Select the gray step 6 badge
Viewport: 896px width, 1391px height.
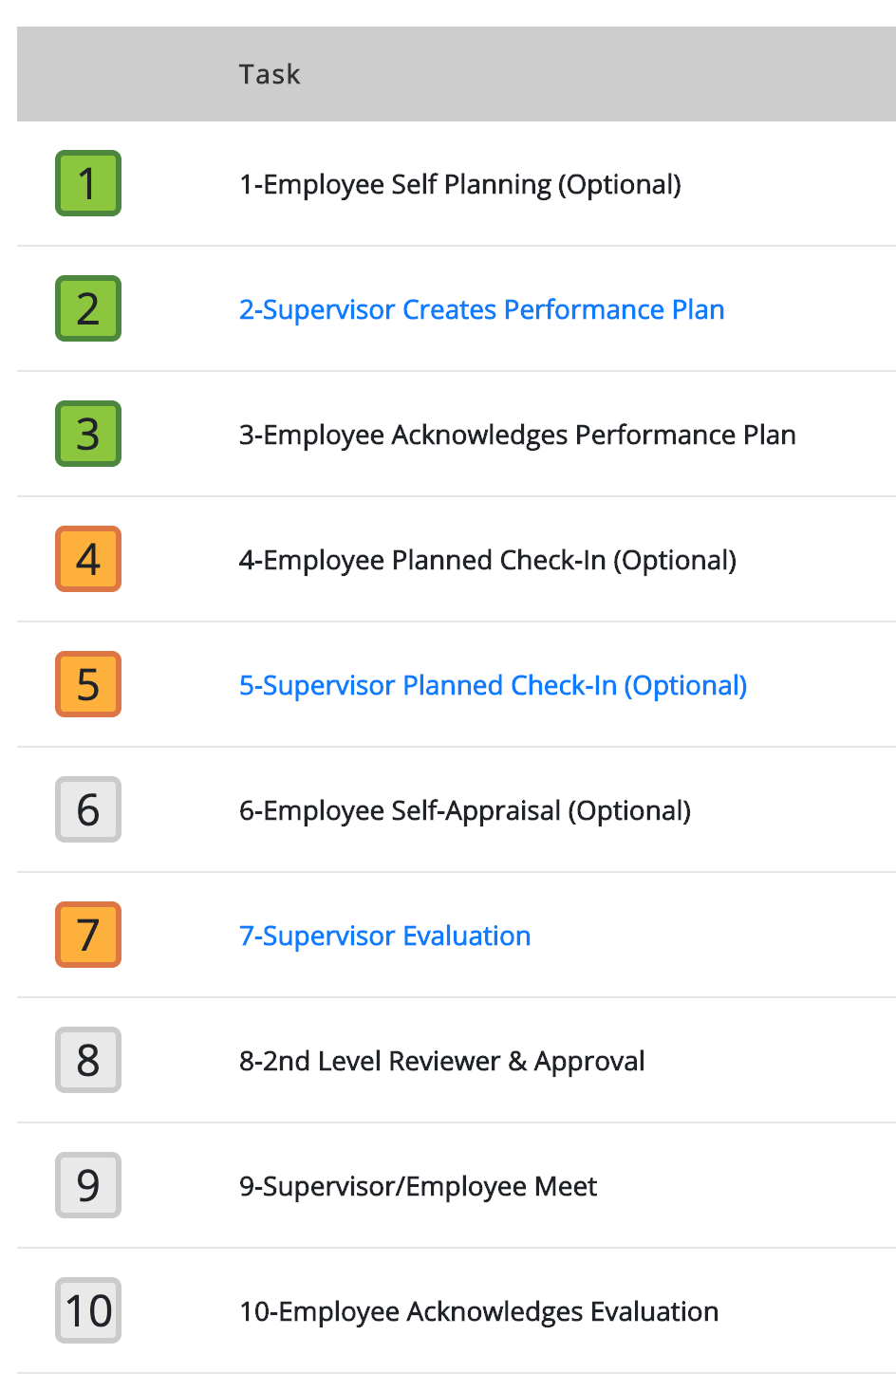pyautogui.click(x=88, y=809)
